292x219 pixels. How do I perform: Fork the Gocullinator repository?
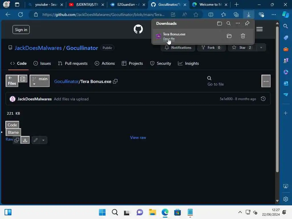(x=211, y=48)
